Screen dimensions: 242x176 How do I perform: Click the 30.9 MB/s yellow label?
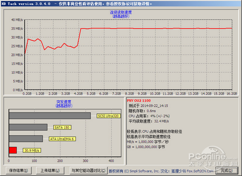pos(32,150)
